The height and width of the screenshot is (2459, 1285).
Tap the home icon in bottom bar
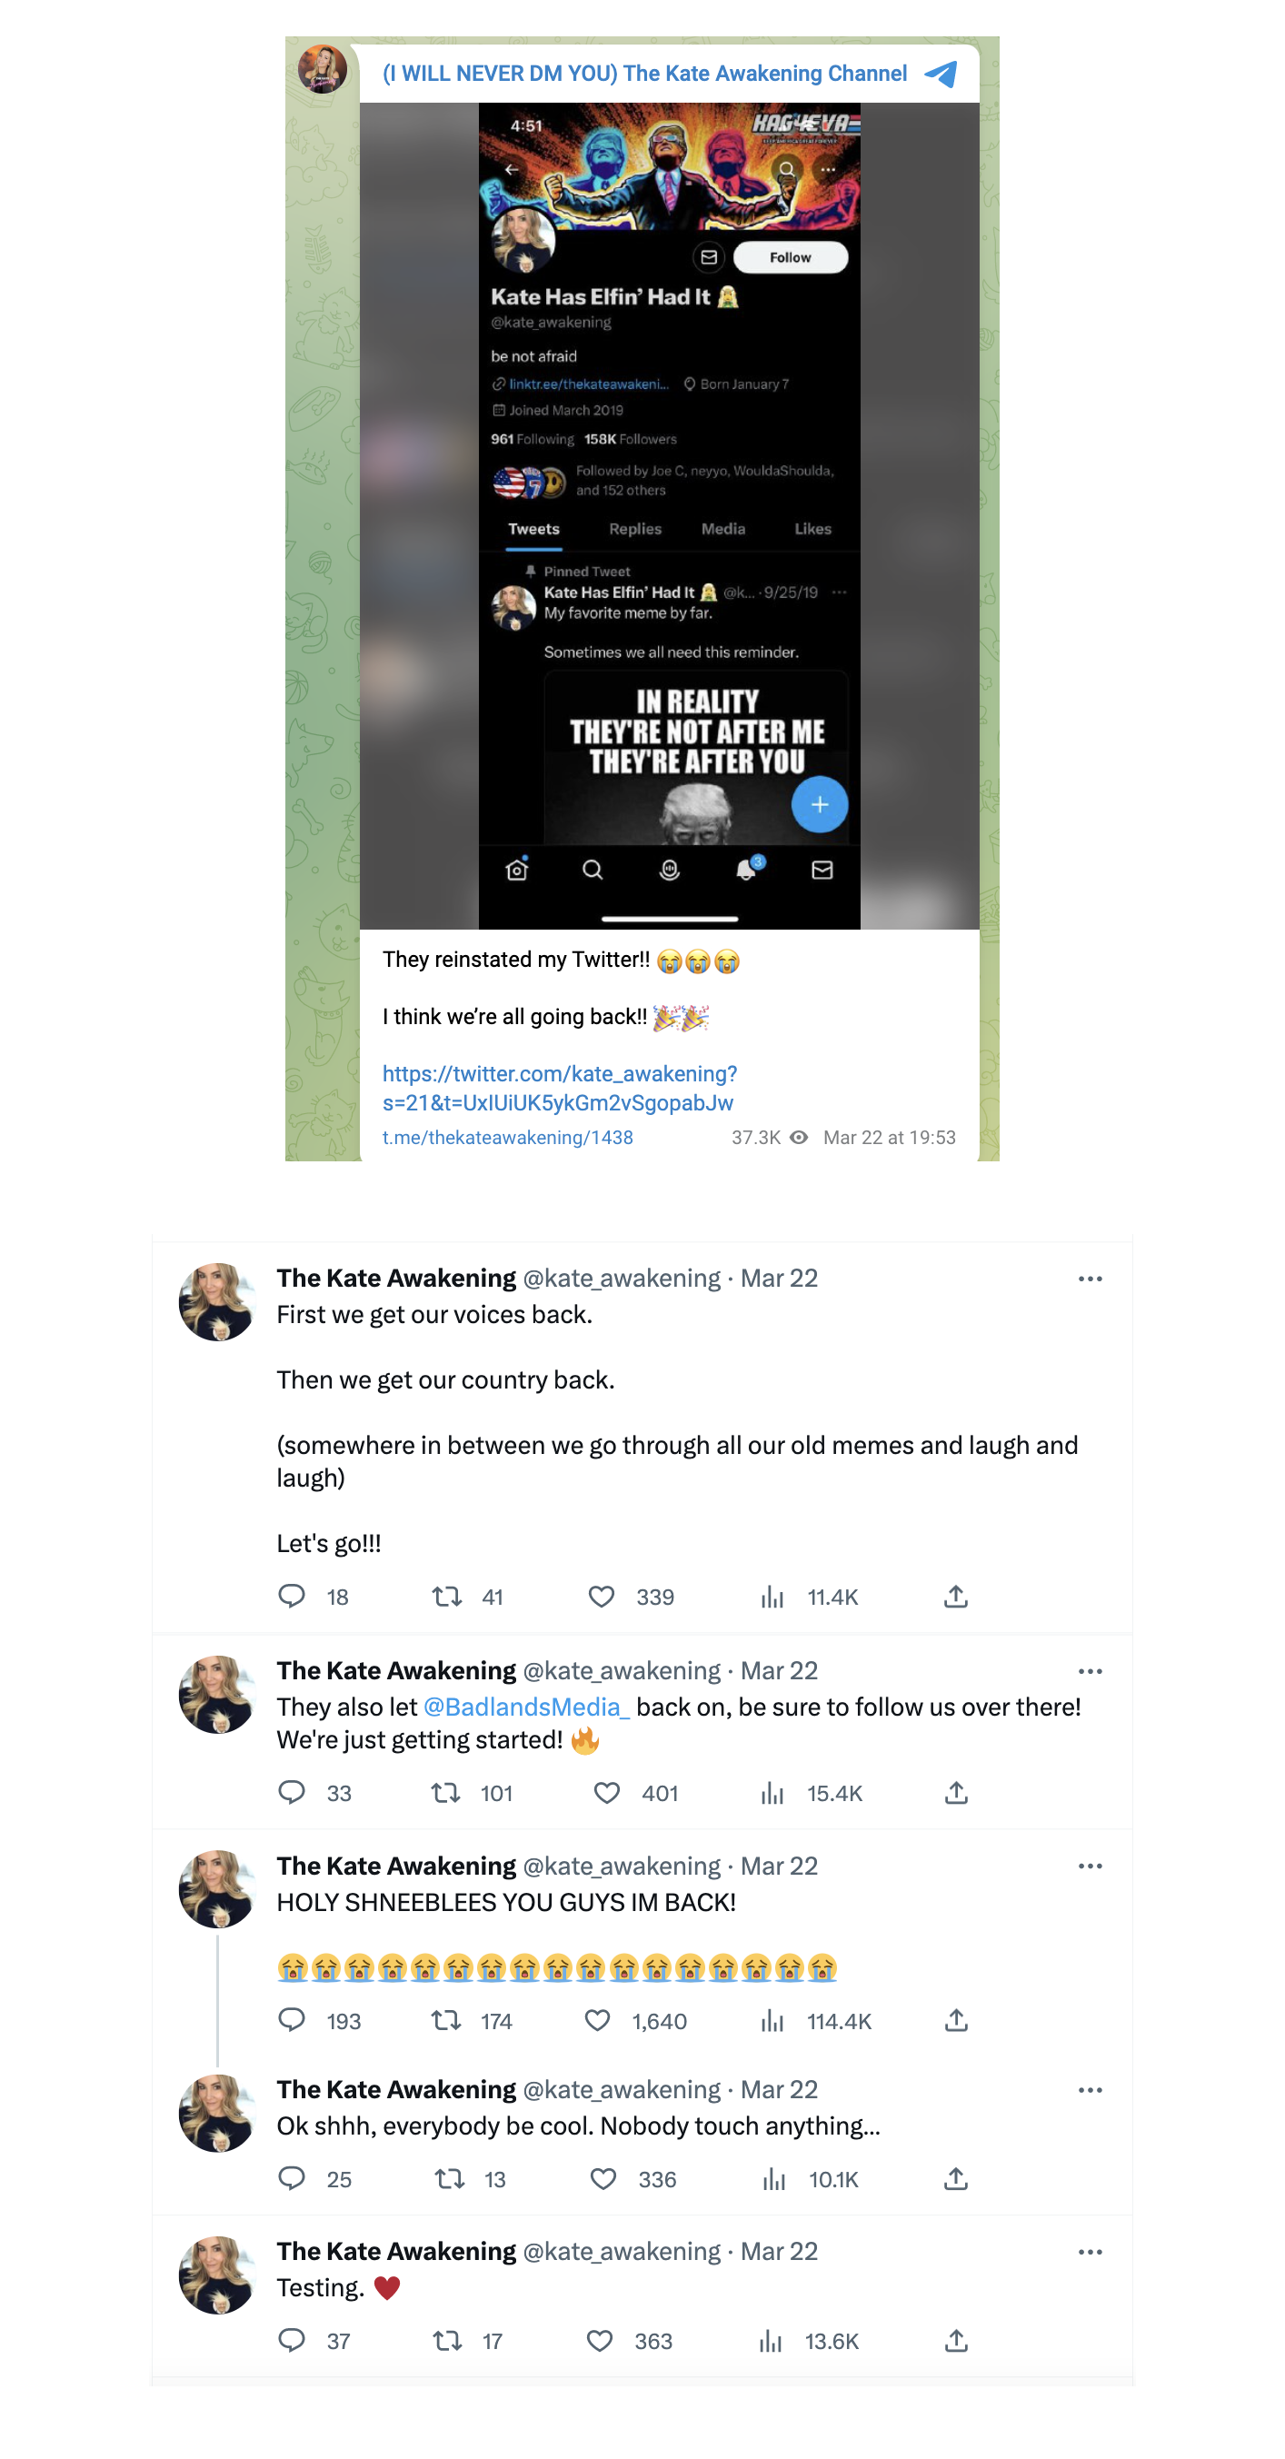pyautogui.click(x=516, y=870)
